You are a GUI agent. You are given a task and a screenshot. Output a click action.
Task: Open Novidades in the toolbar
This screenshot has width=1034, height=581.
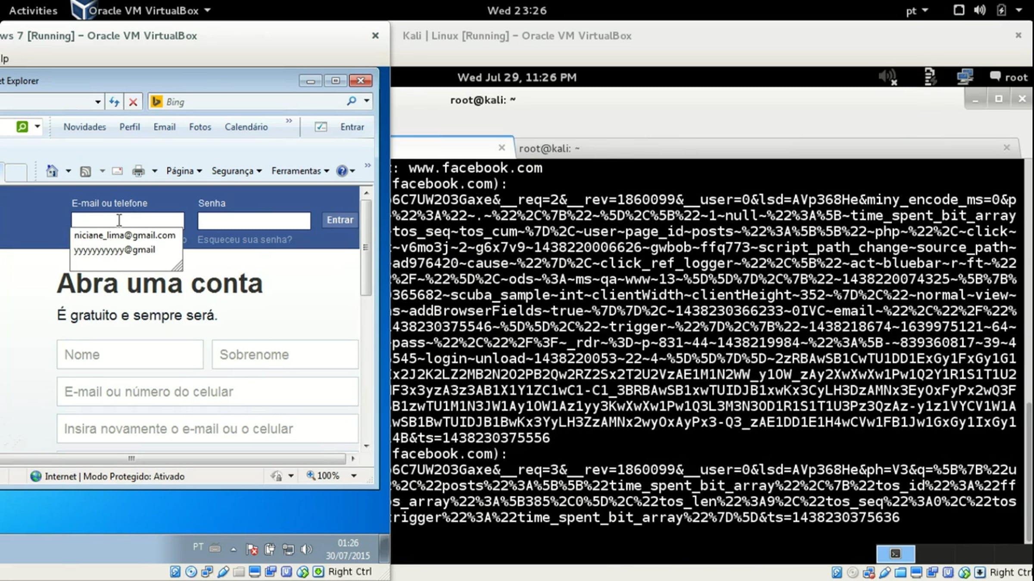pyautogui.click(x=84, y=127)
